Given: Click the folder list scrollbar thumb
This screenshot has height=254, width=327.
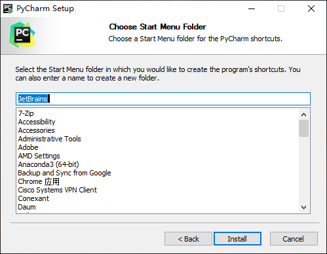Looking at the screenshot, I should coord(303,128).
